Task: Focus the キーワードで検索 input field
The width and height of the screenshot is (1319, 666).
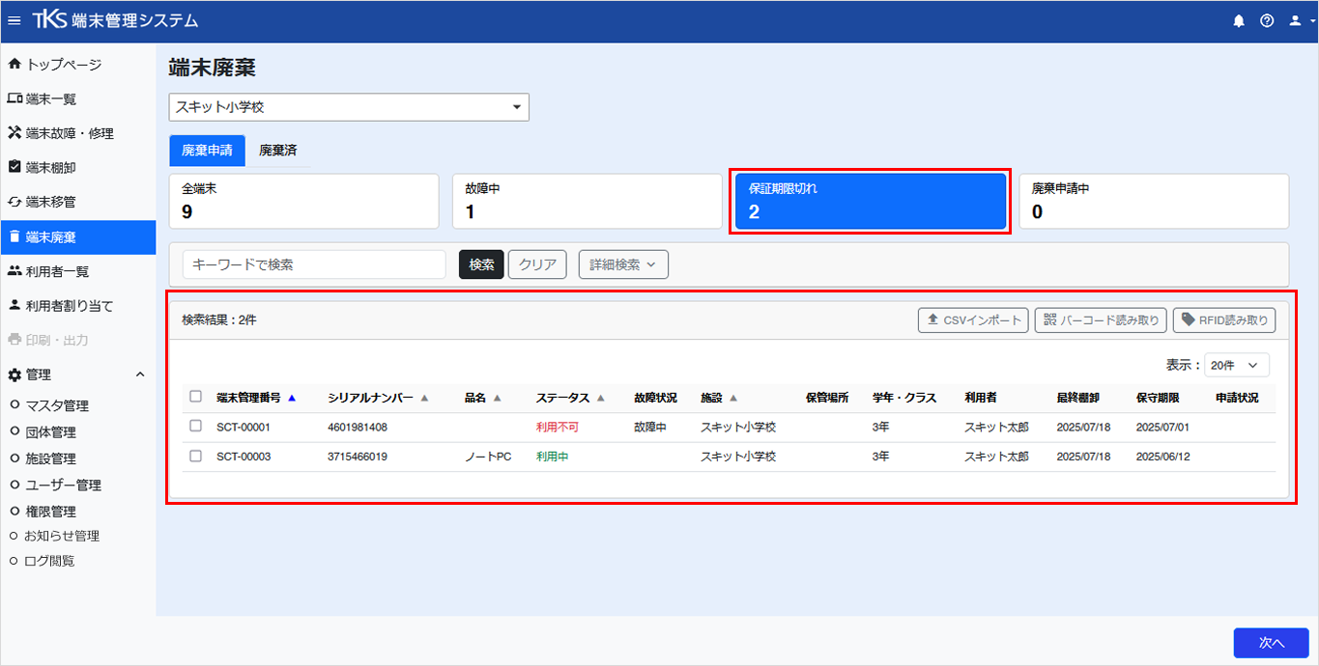Action: pyautogui.click(x=314, y=264)
